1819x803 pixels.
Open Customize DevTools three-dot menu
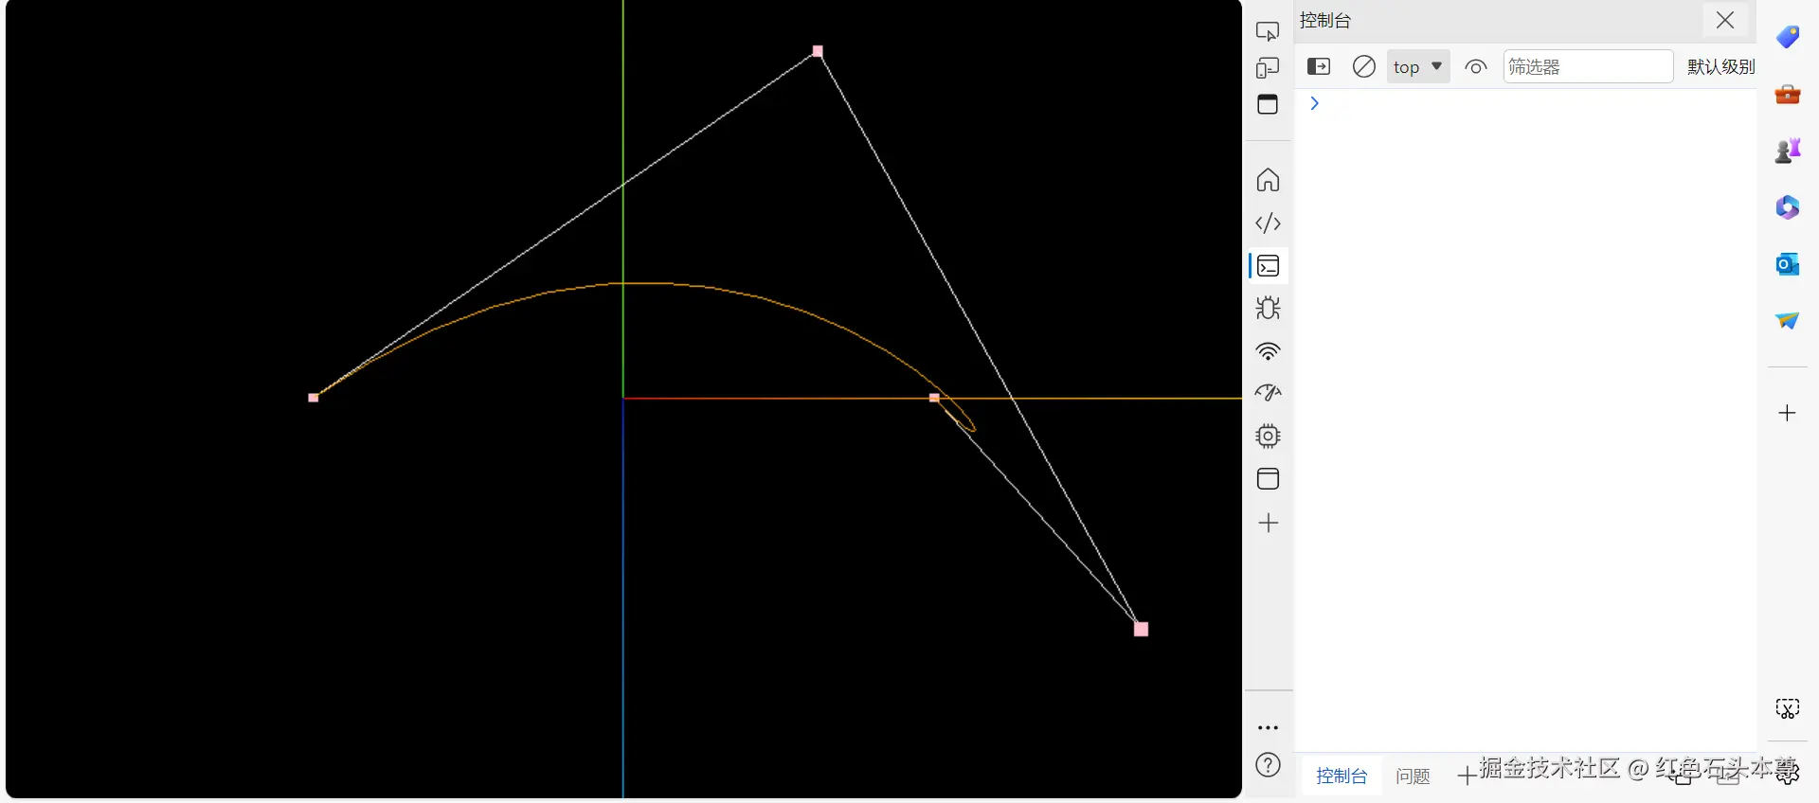pos(1268,728)
